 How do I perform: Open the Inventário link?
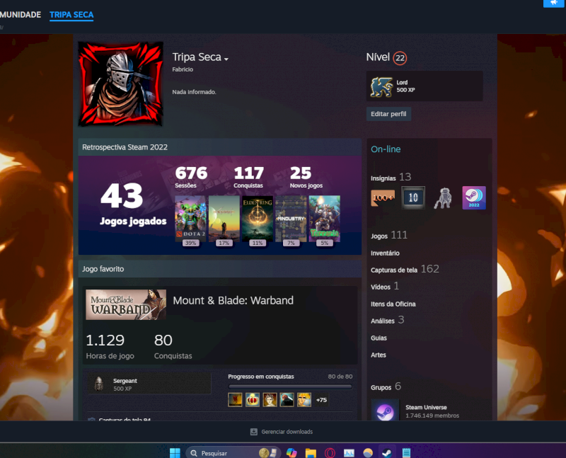click(x=385, y=253)
